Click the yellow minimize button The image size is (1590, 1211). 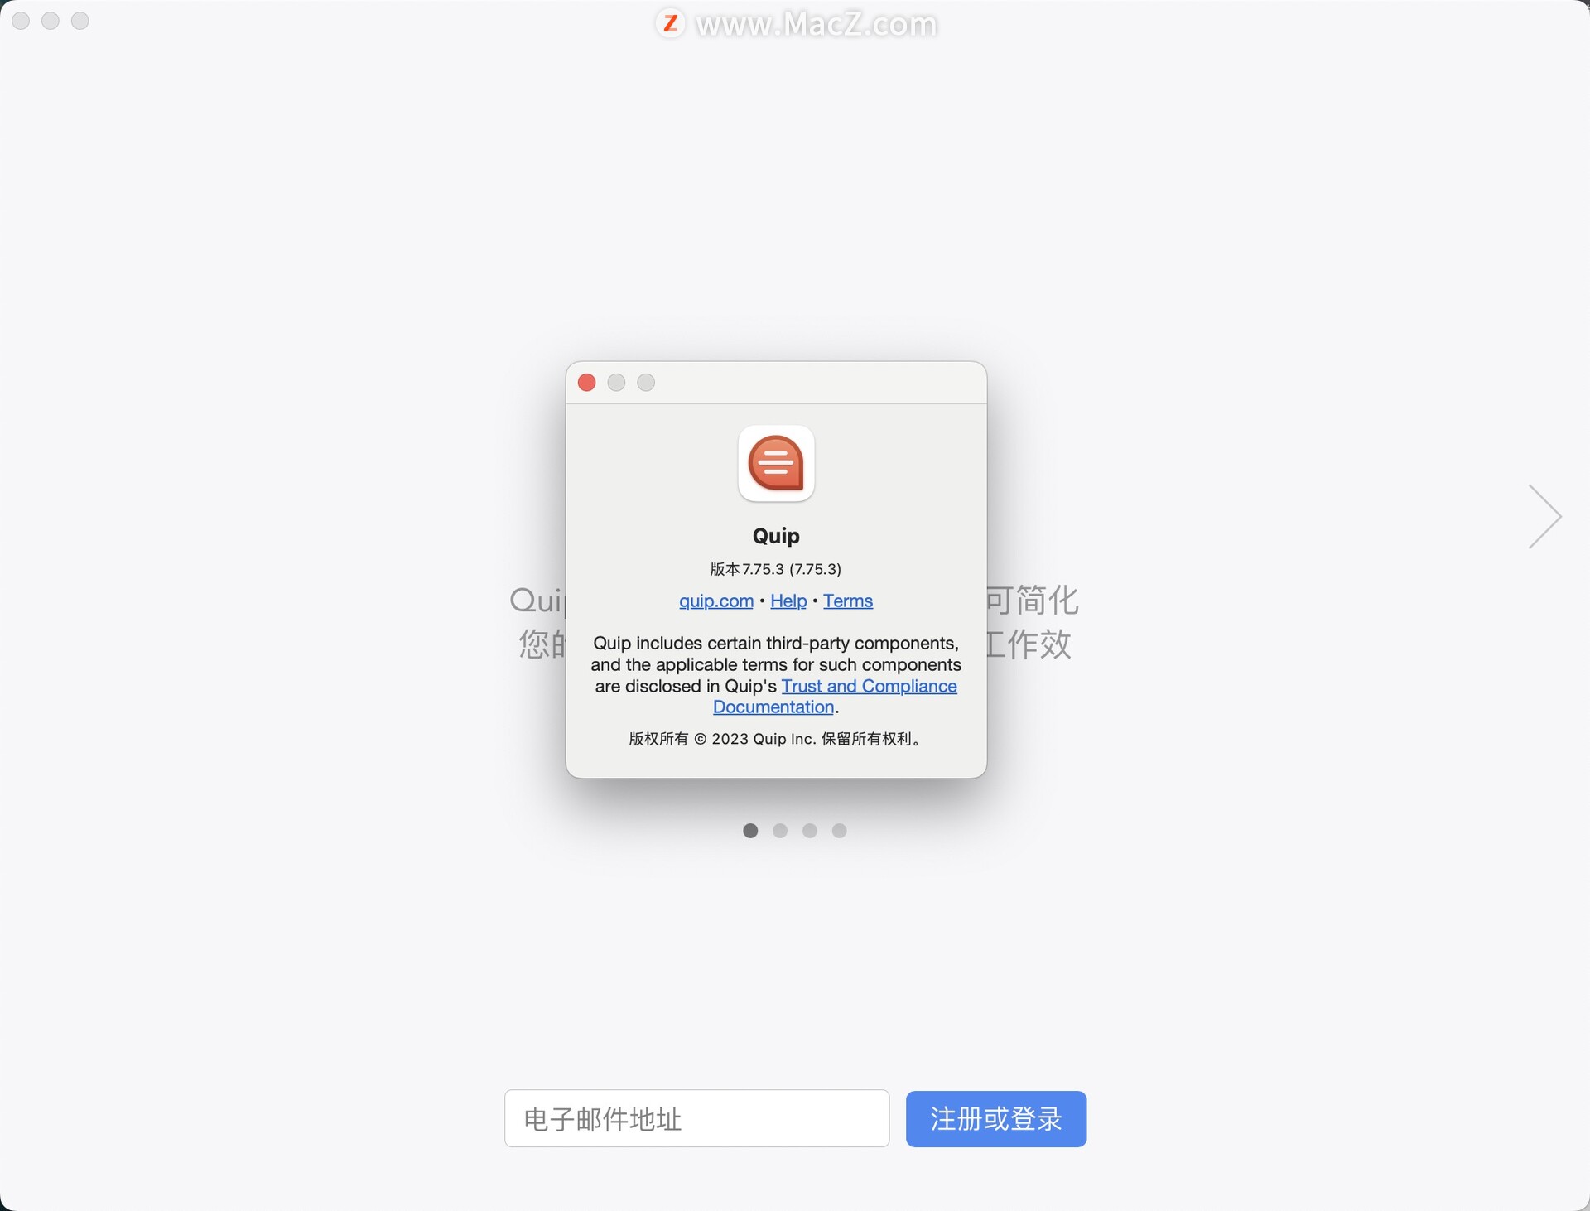[617, 383]
